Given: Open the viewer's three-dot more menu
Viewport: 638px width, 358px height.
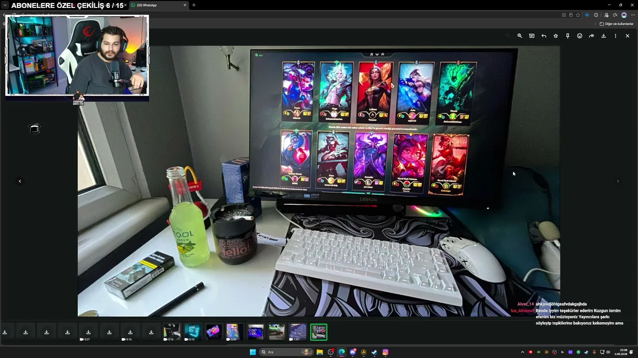Looking at the screenshot, I should 616,36.
